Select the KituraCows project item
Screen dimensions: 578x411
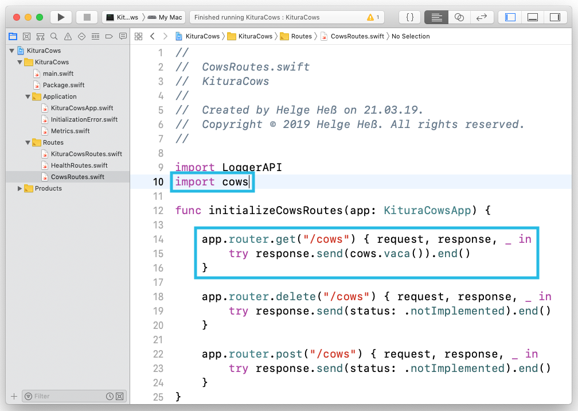click(x=40, y=51)
